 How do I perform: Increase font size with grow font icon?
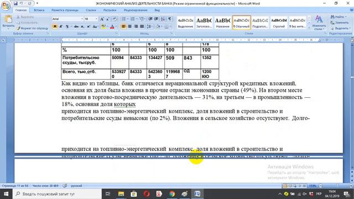point(102,19)
